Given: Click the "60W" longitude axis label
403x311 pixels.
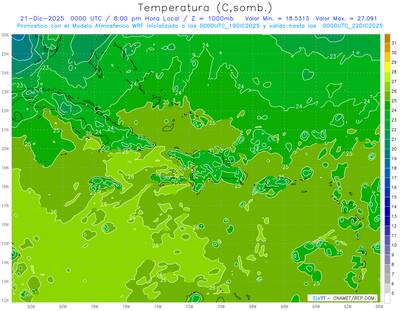Looking at the screenshot, I should [379, 306].
